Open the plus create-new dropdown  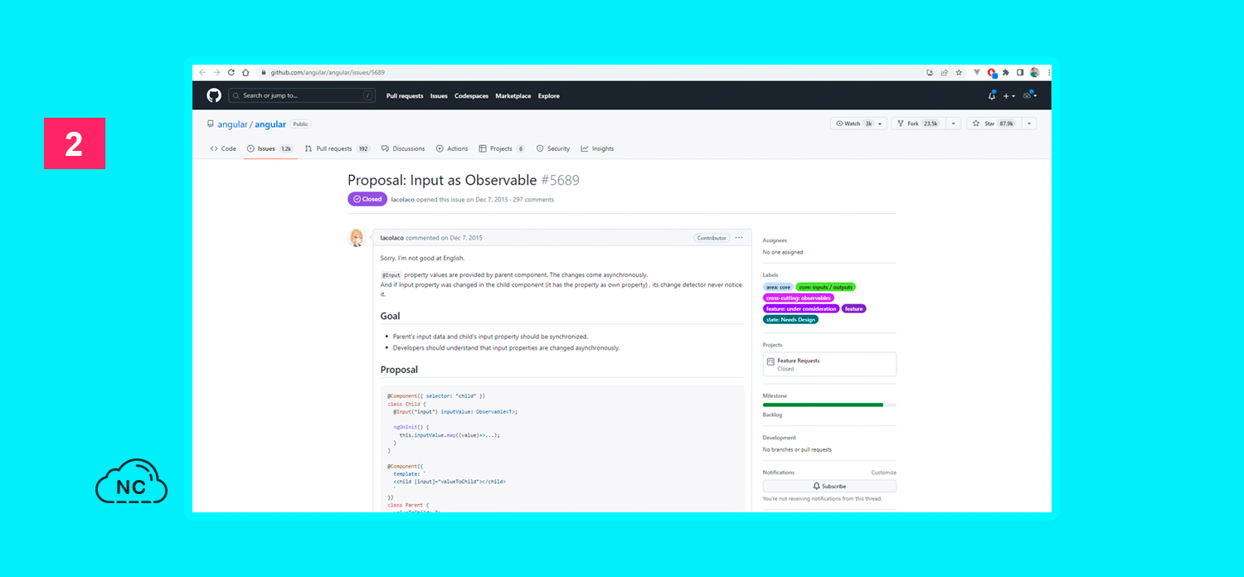pos(1008,96)
